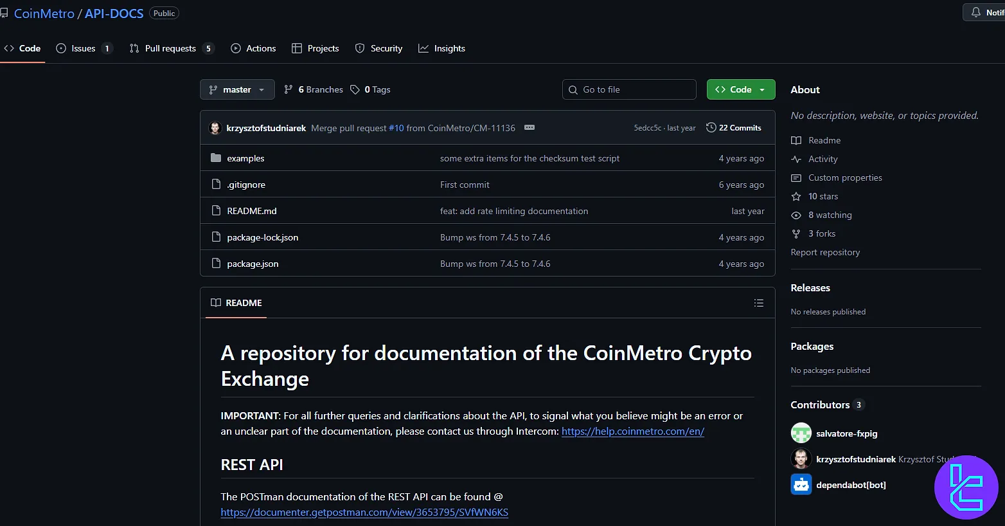
Task: View the 10 stars link
Action: click(x=823, y=196)
